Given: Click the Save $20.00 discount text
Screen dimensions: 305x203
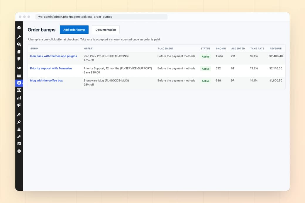Looking at the screenshot, I should [x=92, y=72].
